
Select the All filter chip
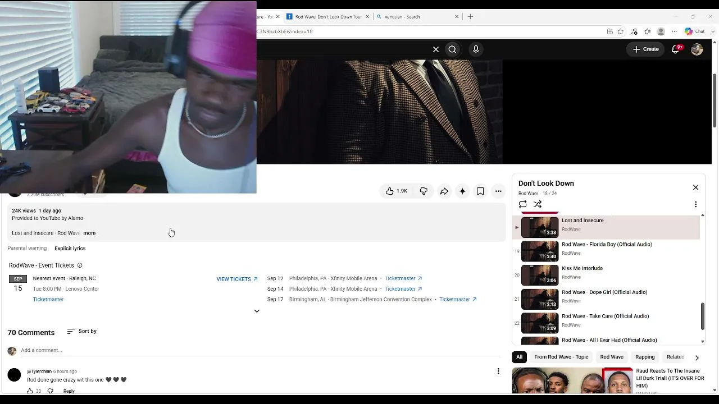520,357
